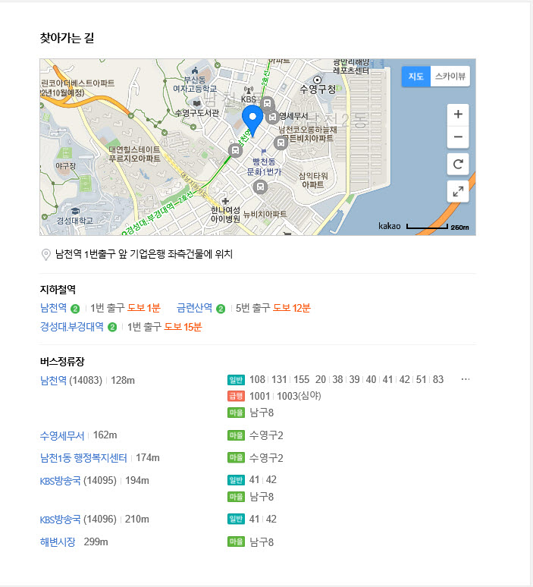Screen dimensions: 533x587
Task: Zoom out the map with minus button
Action: click(458, 137)
